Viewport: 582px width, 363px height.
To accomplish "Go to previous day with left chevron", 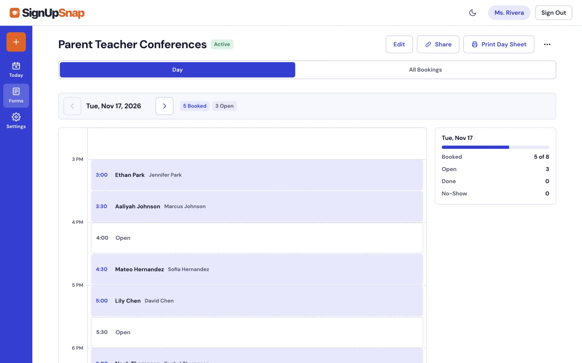I will tap(72, 106).
